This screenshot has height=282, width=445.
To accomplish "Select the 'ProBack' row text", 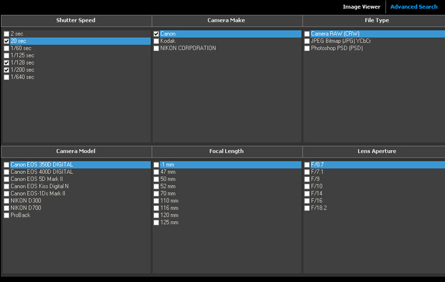I will [x=21, y=215].
